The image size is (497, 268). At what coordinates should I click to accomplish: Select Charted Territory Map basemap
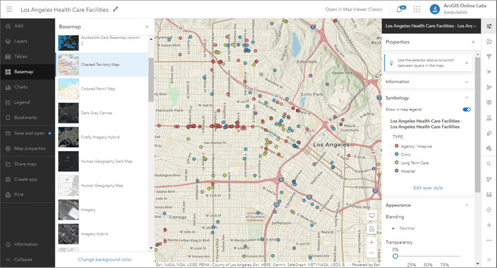click(x=102, y=65)
